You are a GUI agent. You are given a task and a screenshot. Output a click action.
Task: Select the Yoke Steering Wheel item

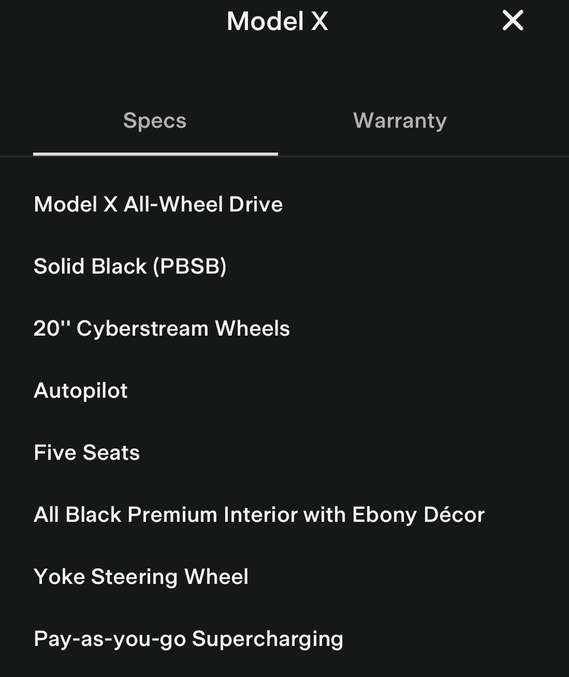point(141,577)
